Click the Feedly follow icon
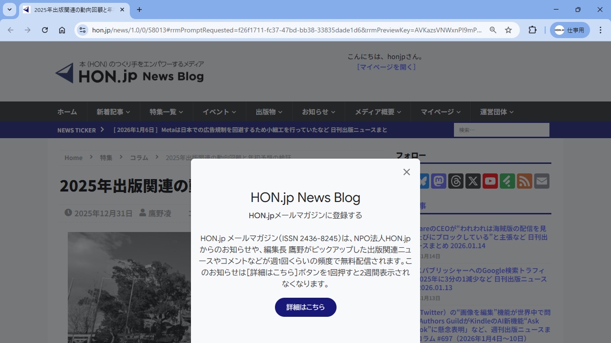Screen dimensions: 611x343 [x=507, y=181]
